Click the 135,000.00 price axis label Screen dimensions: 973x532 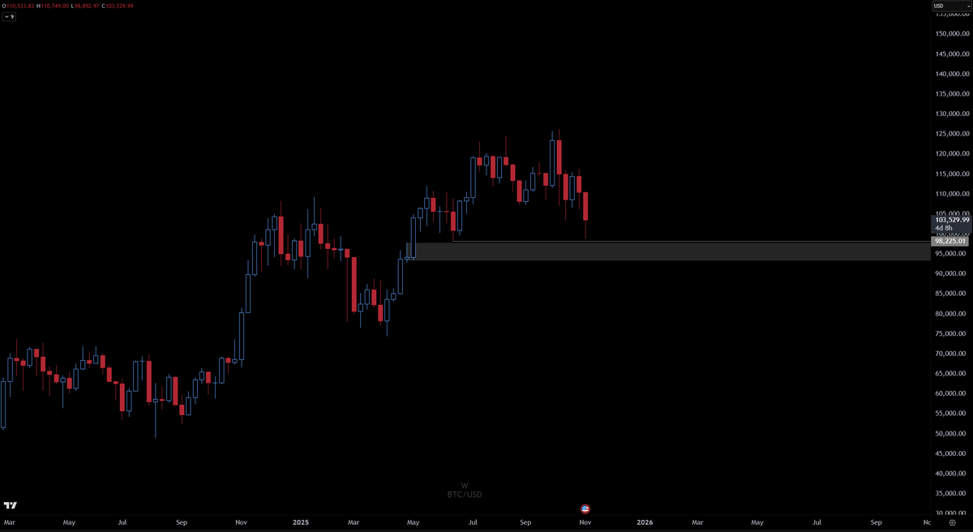pos(953,94)
